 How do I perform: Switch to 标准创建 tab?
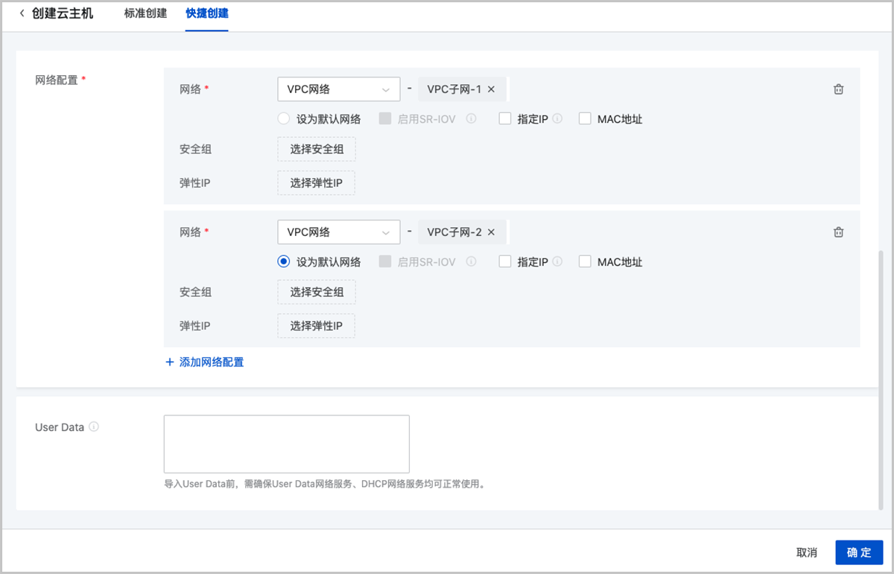[145, 13]
